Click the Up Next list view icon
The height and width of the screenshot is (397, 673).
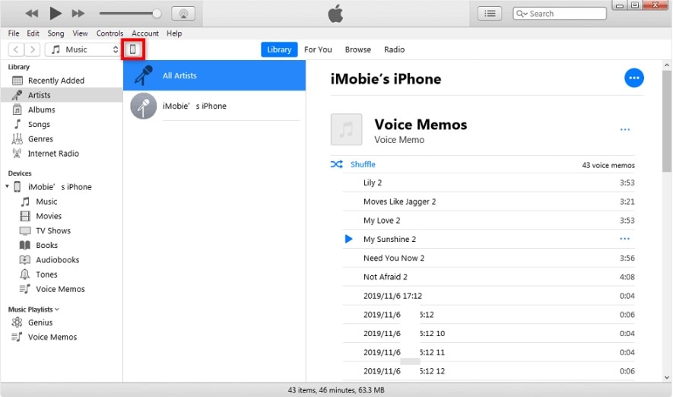tap(490, 13)
